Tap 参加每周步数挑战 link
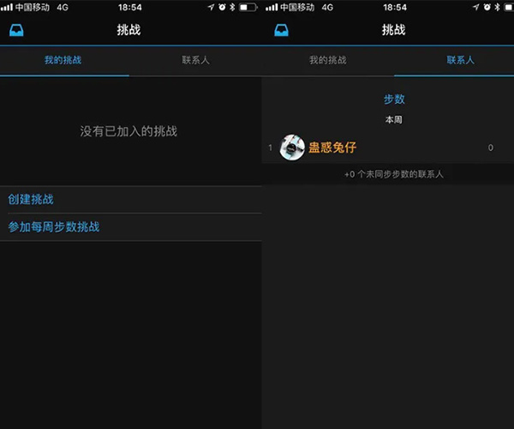514x429 pixels. point(54,227)
